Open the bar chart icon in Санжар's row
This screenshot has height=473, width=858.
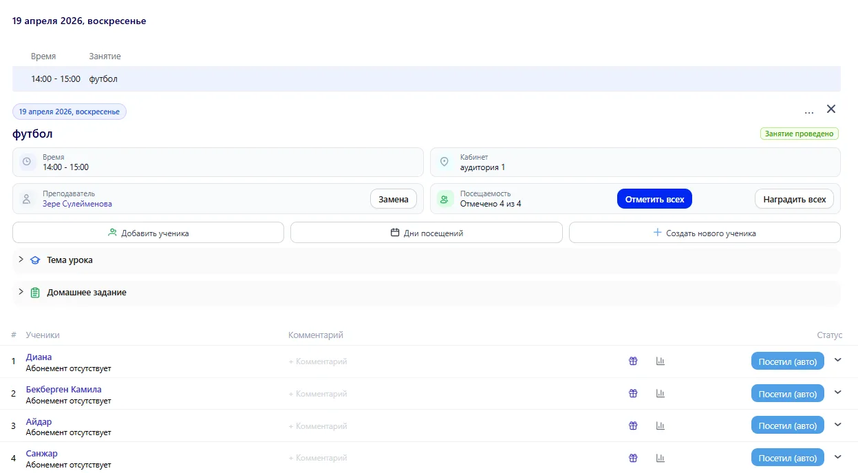click(x=661, y=458)
